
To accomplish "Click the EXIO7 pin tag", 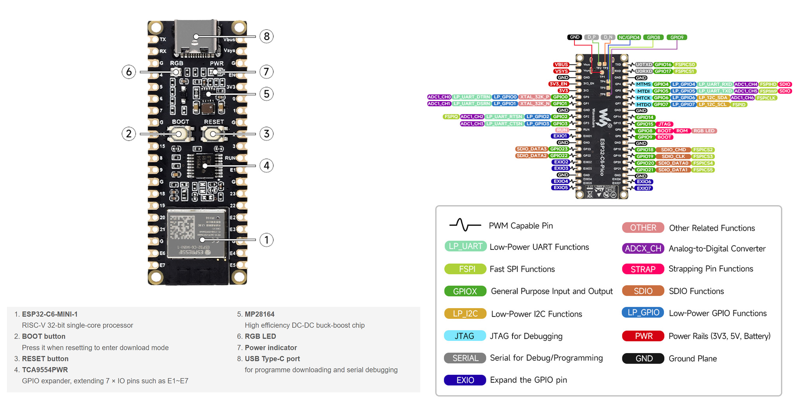I will [644, 188].
